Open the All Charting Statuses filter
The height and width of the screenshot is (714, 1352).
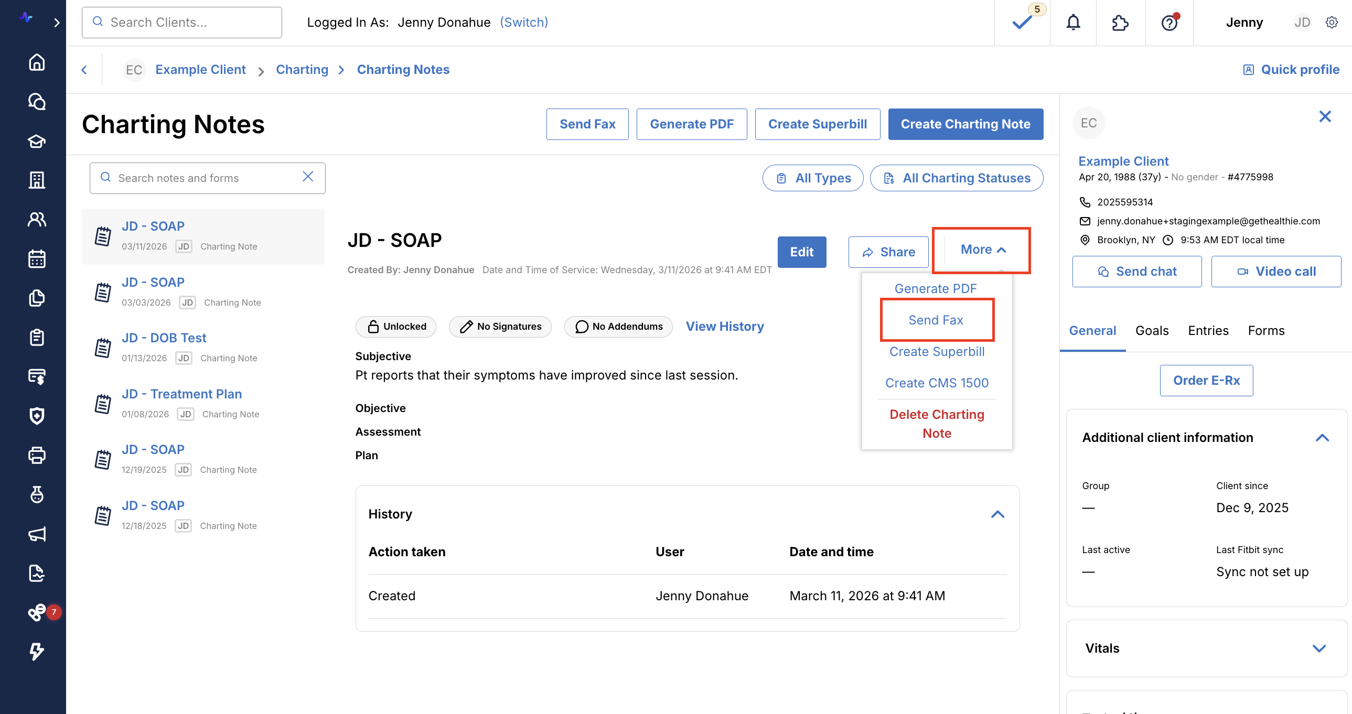point(956,178)
